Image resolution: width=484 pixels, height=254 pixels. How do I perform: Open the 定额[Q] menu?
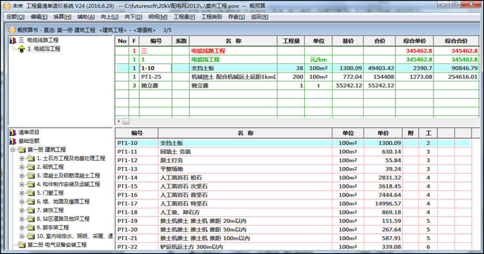coord(15,17)
